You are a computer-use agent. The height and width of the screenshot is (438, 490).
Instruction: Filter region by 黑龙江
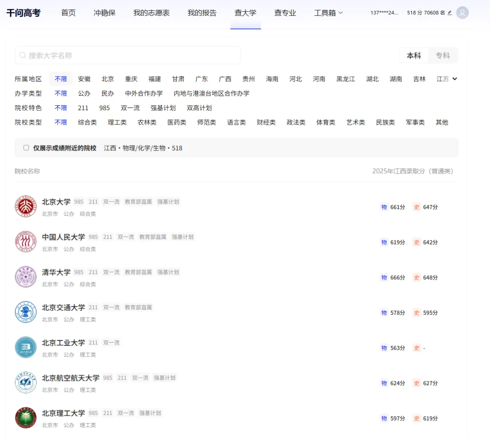coord(346,79)
